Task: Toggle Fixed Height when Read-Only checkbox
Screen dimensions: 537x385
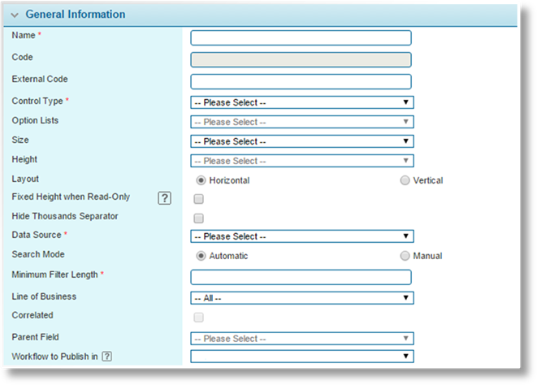Action: [199, 199]
